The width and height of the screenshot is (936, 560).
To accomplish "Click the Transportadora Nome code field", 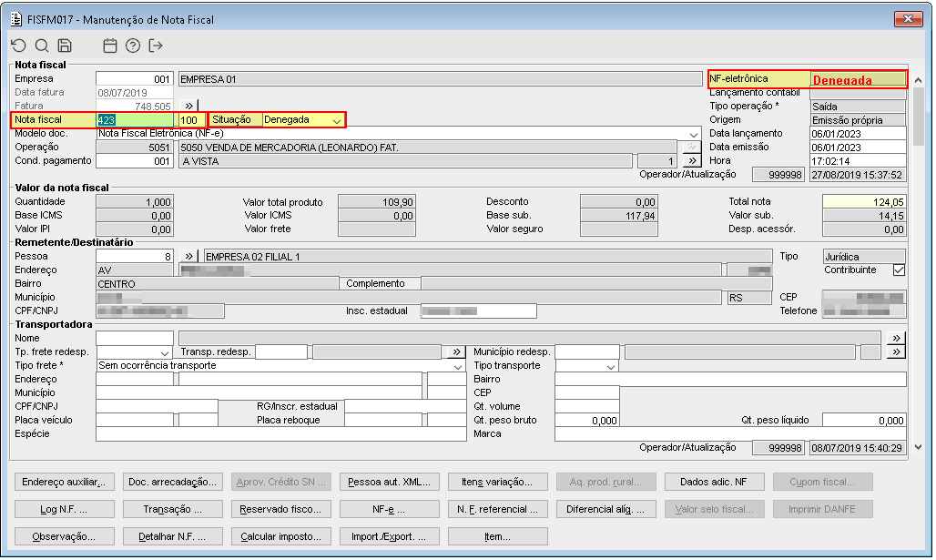I will 135,339.
